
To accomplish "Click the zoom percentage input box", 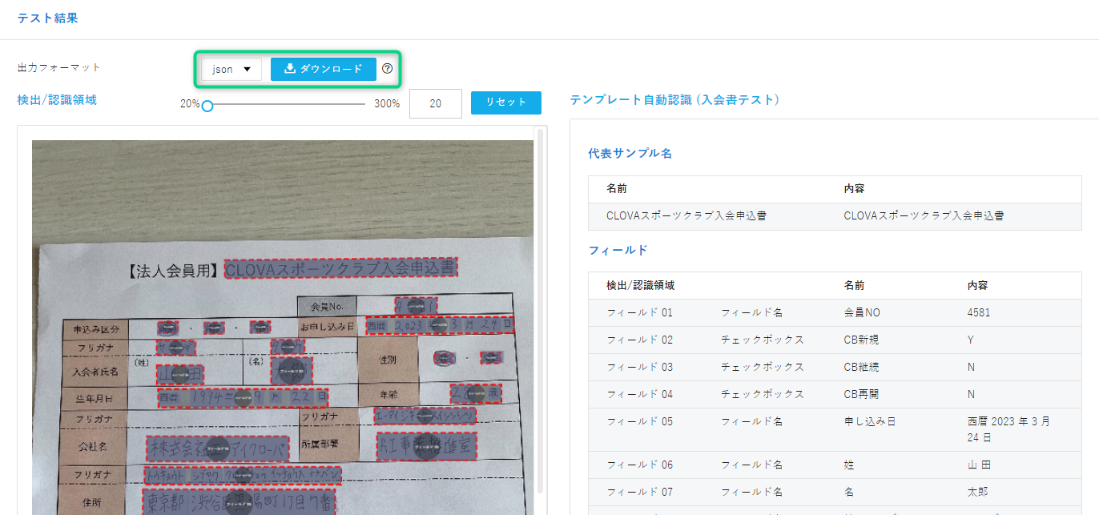I will (x=435, y=103).
